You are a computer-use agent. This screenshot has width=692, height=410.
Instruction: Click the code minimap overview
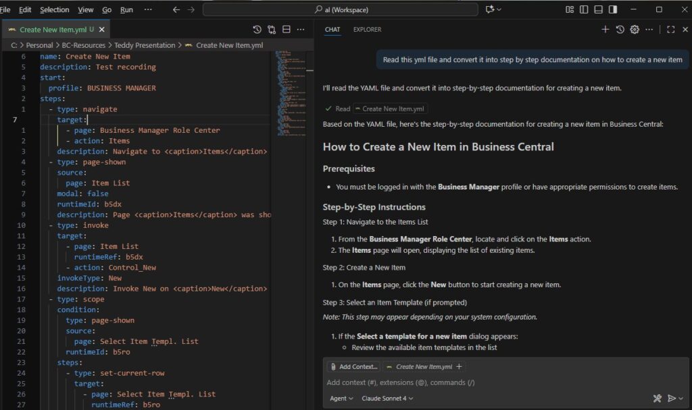pyautogui.click(x=291, y=93)
